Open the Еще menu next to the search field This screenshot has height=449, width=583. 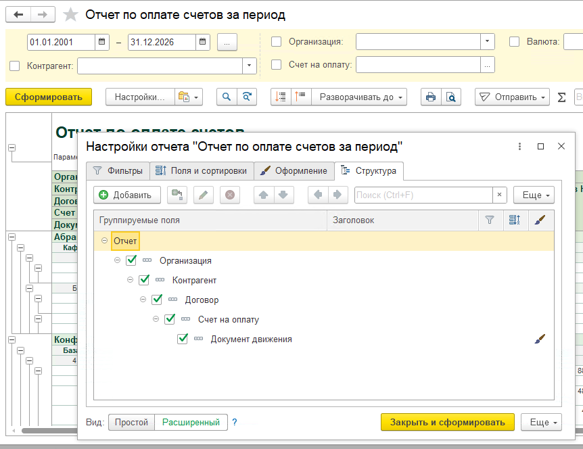(534, 195)
